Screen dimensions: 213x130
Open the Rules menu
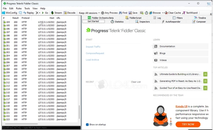tap(19, 9)
